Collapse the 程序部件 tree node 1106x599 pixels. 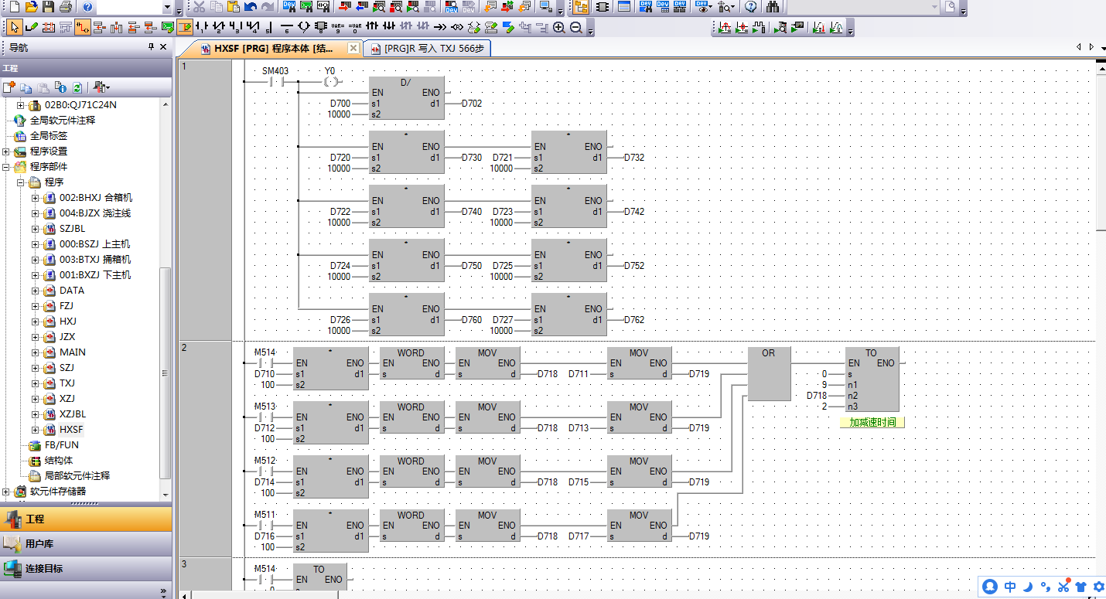pyautogui.click(x=6, y=167)
